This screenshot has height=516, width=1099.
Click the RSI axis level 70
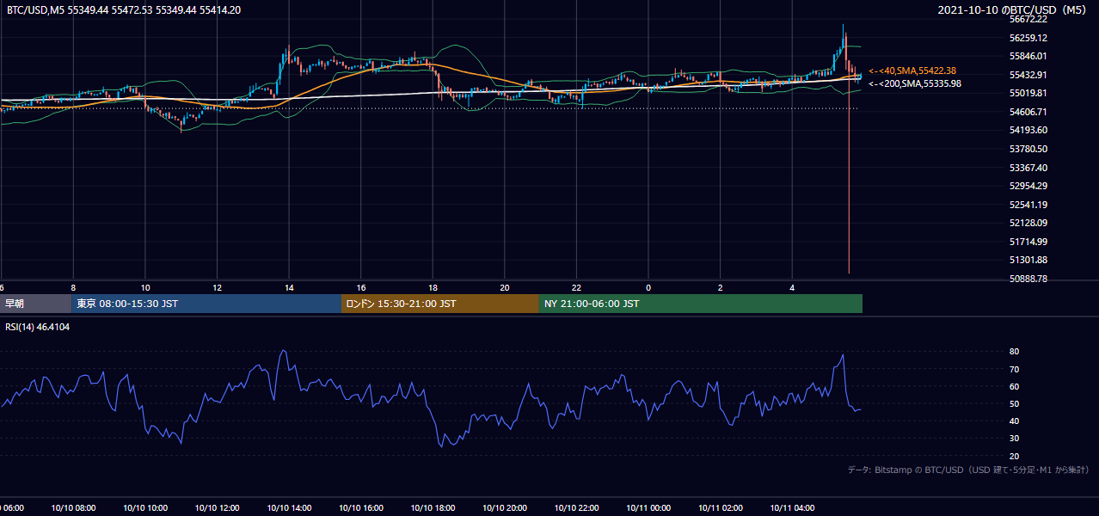coord(1014,369)
